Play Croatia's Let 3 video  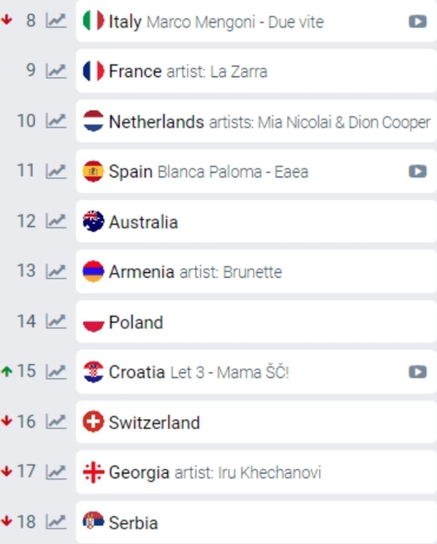[x=417, y=372]
